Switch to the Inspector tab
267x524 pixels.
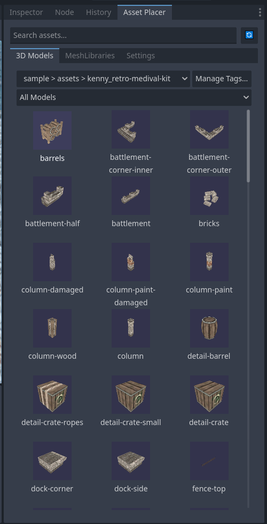(x=26, y=12)
